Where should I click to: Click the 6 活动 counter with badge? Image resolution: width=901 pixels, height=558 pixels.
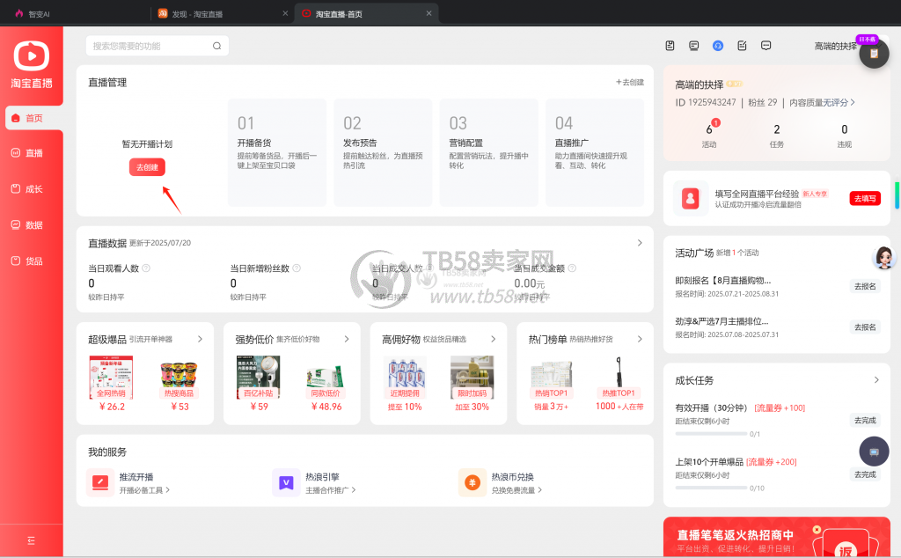pos(710,136)
